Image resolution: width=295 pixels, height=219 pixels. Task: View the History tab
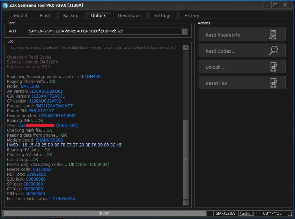tap(192, 15)
